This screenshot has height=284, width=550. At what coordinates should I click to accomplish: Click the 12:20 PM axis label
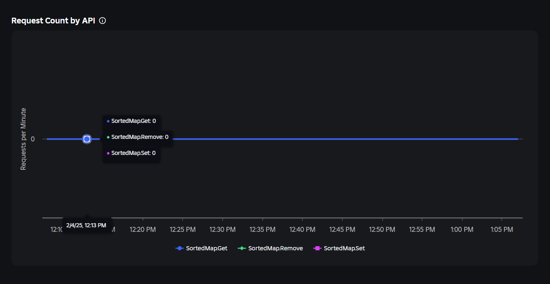[143, 230]
